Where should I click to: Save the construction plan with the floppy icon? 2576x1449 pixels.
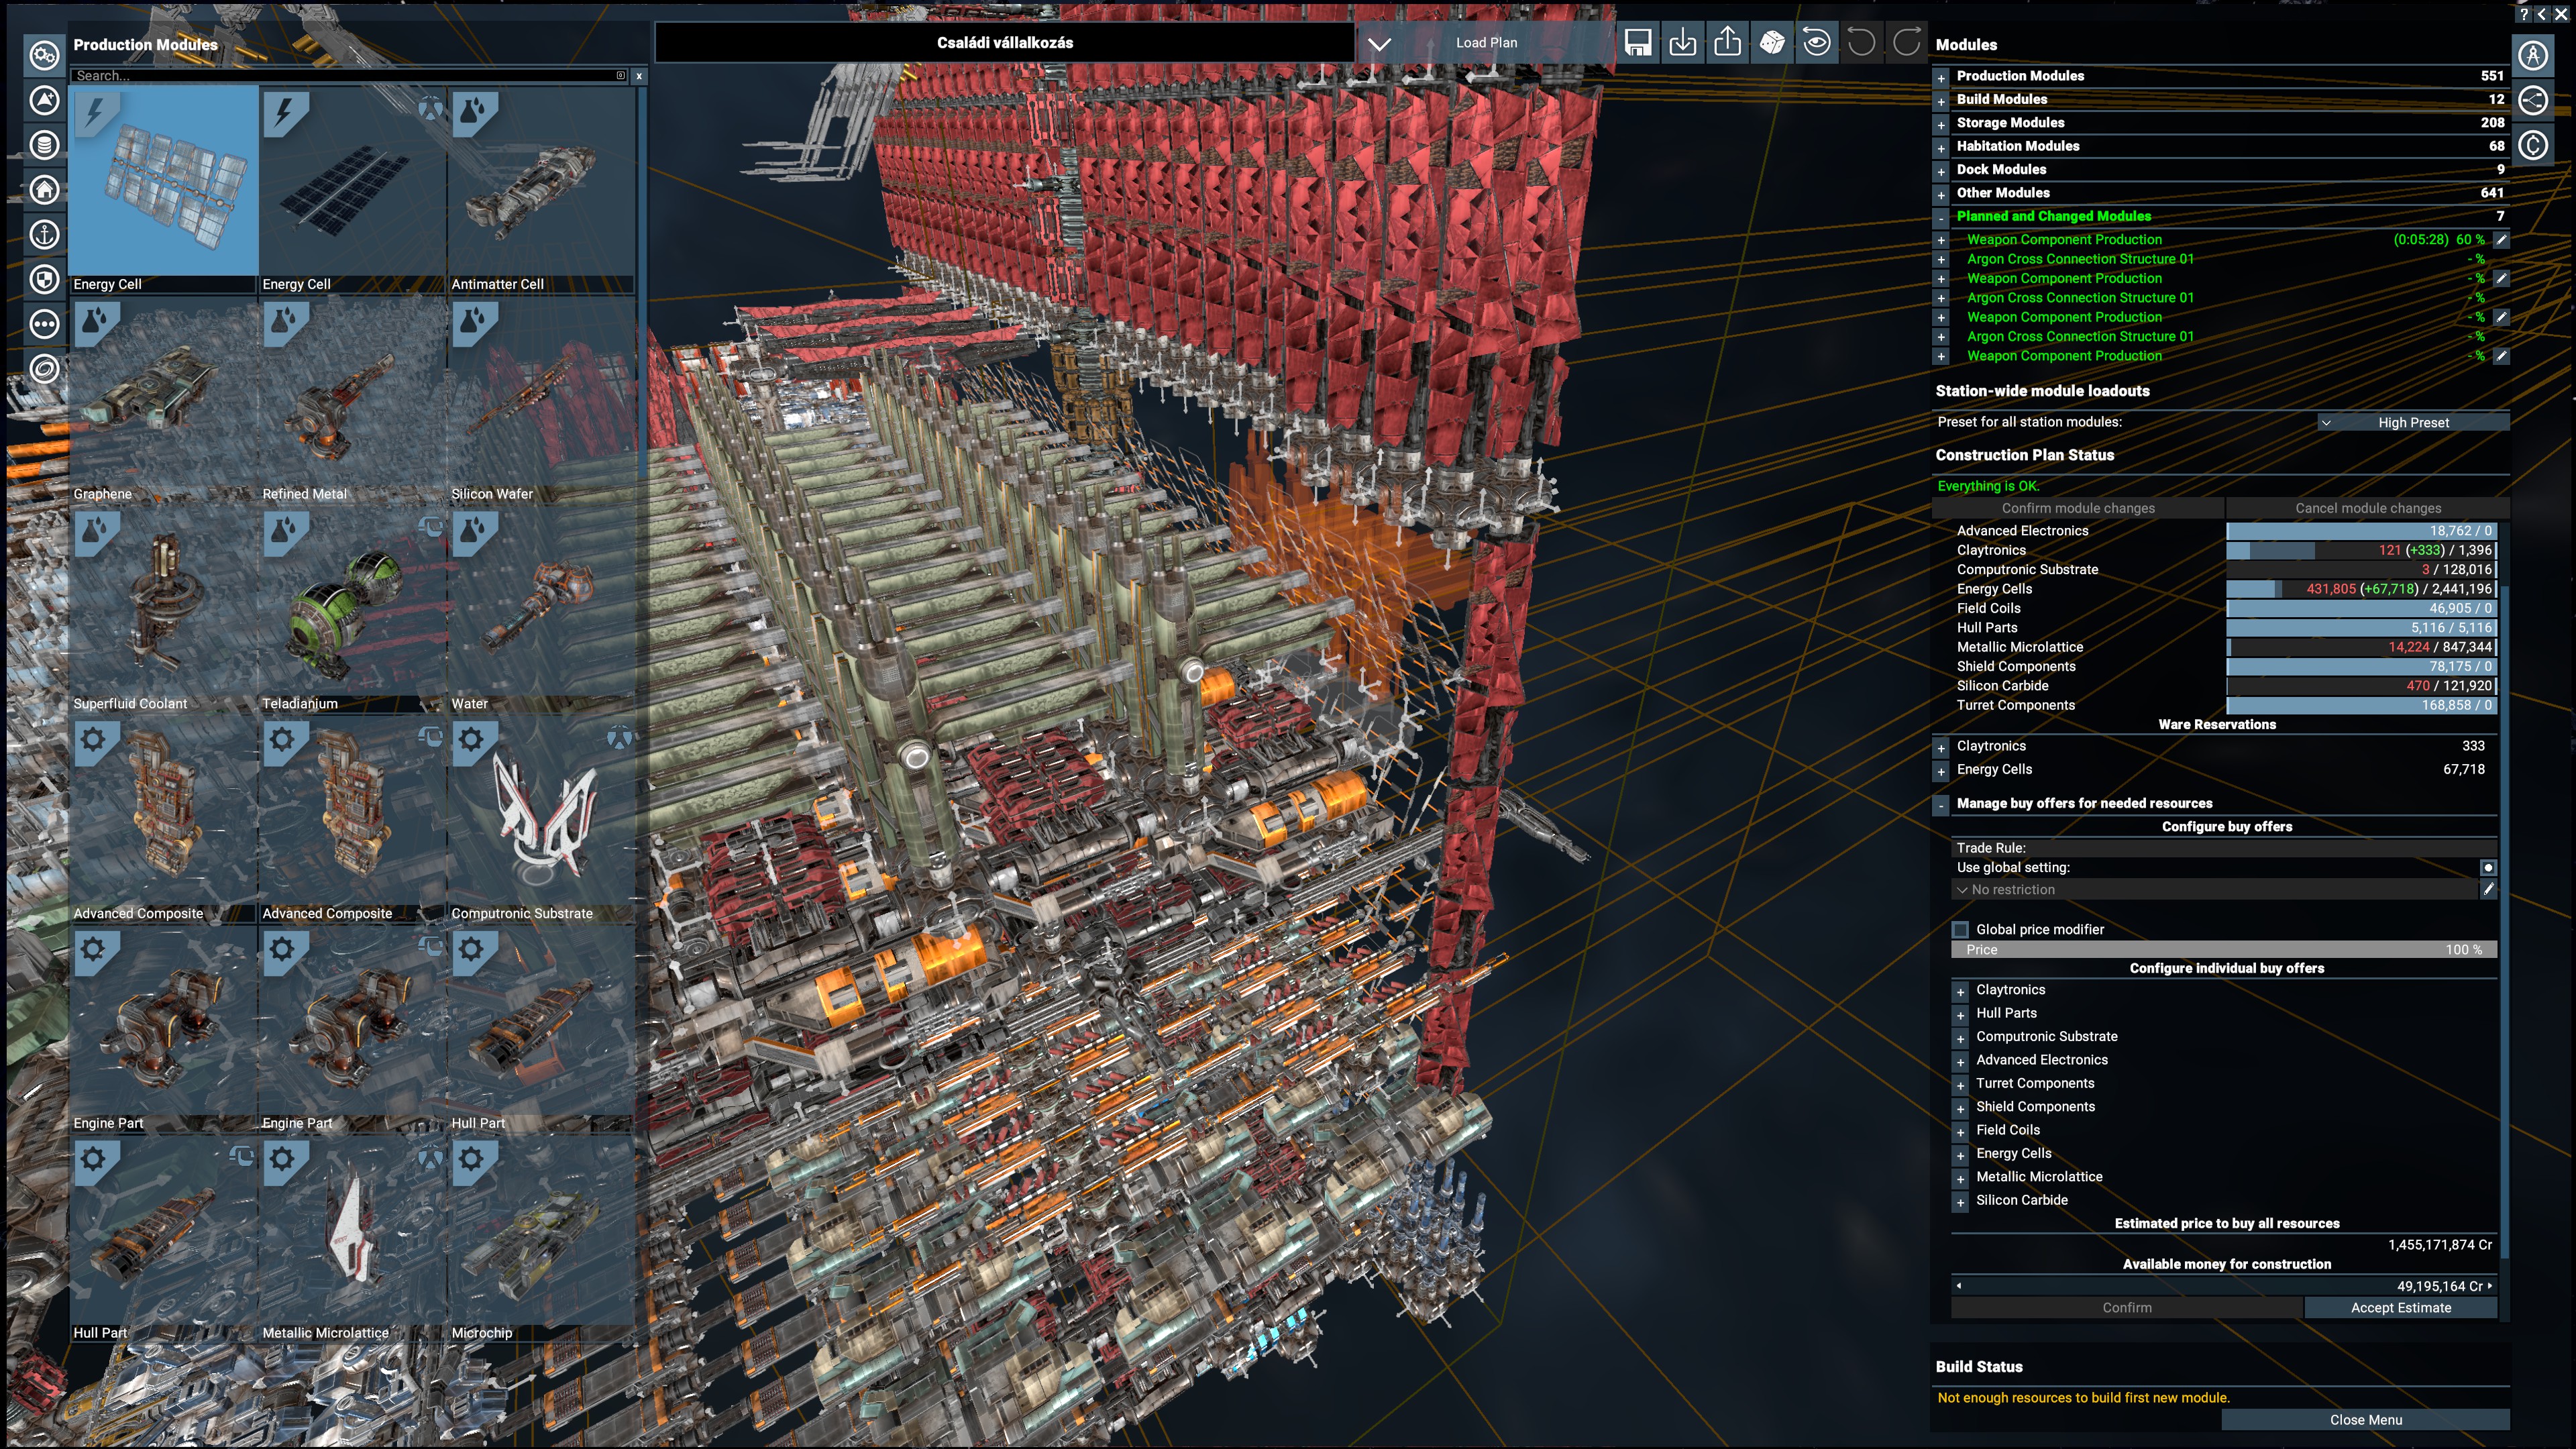pyautogui.click(x=1638, y=43)
